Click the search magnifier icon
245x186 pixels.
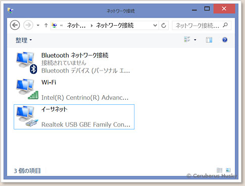(x=225, y=25)
